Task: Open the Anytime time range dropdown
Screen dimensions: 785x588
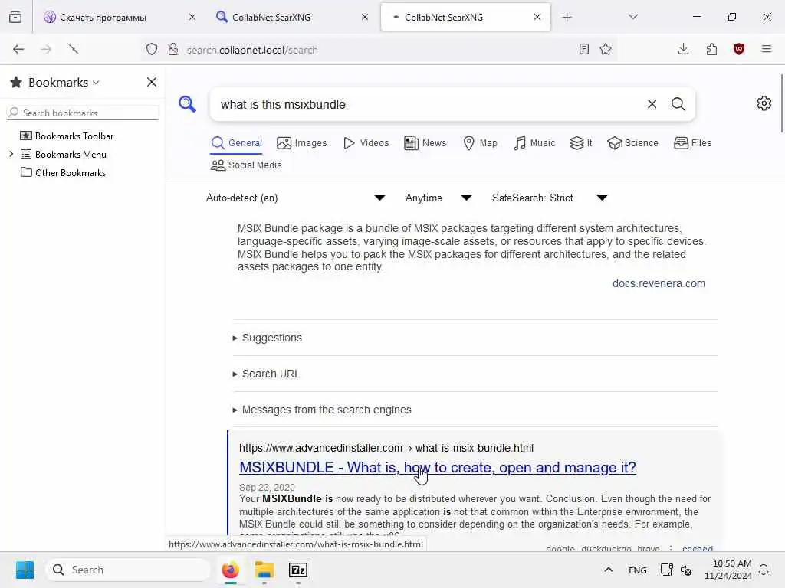Action: coord(438,198)
